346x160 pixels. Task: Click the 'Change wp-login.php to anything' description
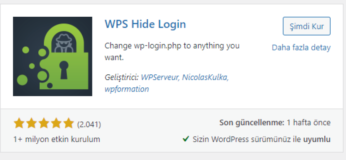point(172,52)
